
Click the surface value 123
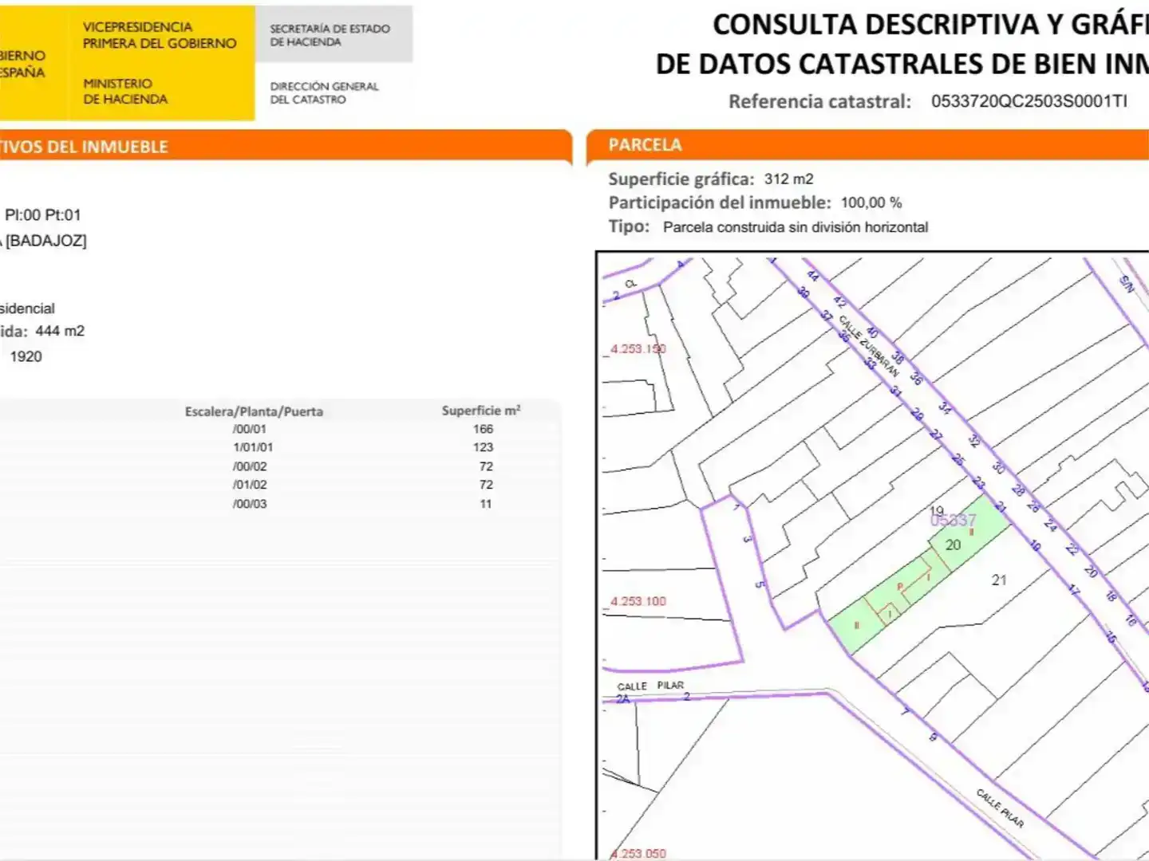pos(484,447)
